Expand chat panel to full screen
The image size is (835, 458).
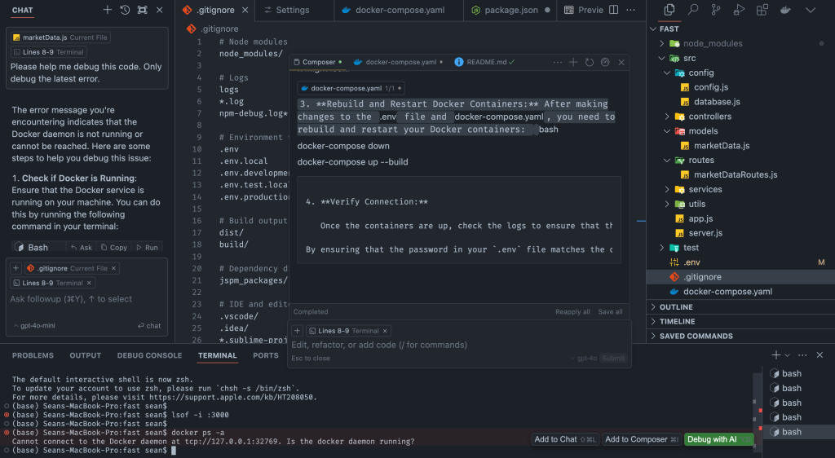(x=142, y=10)
